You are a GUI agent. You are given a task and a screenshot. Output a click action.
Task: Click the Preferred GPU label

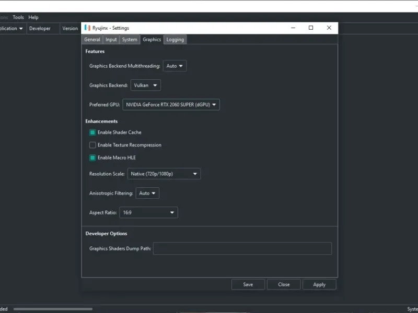pos(104,105)
